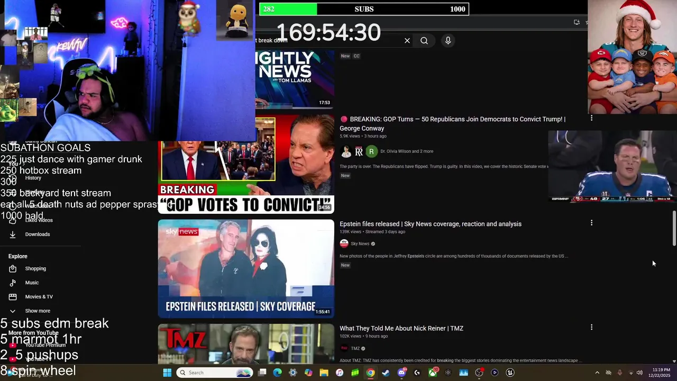The image size is (677, 381).
Task: Click the 17:53 duration badge
Action: click(x=324, y=103)
